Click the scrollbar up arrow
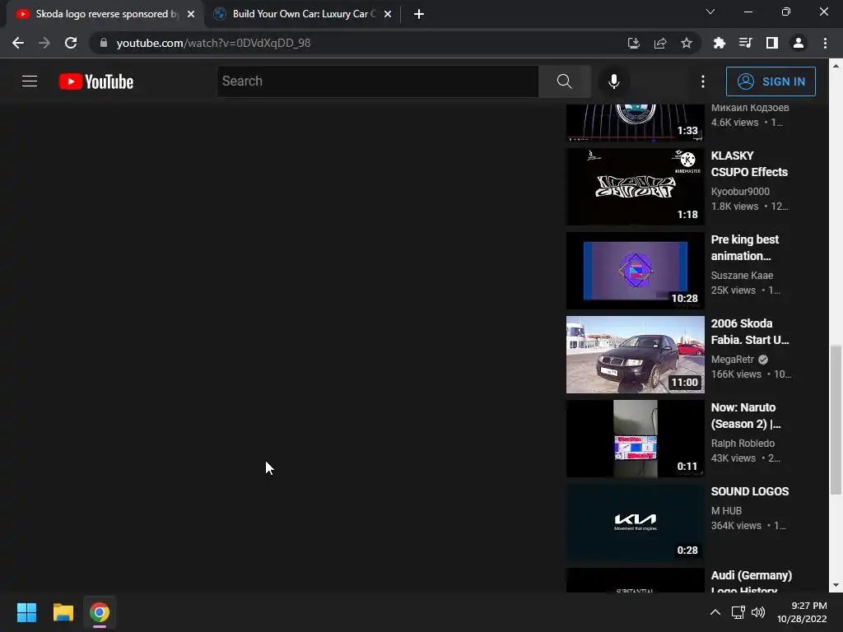 [x=836, y=66]
